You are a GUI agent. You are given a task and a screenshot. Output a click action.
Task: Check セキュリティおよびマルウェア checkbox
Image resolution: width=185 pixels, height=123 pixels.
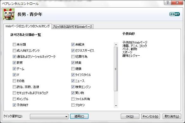click(x=14, y=93)
